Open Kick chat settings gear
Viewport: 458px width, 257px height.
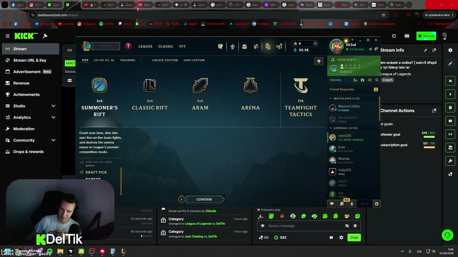point(341,238)
